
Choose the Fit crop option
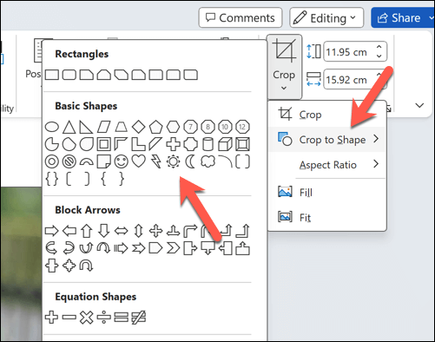[326, 217]
